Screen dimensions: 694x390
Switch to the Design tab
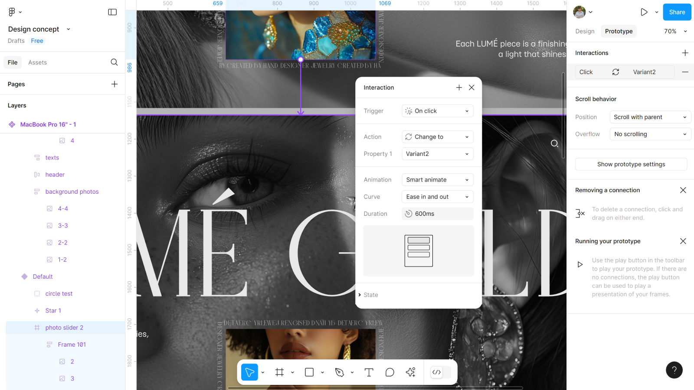pos(585,31)
